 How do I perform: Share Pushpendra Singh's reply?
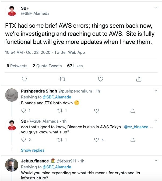(133, 111)
